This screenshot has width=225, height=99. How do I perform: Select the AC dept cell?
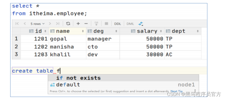coord(183,54)
